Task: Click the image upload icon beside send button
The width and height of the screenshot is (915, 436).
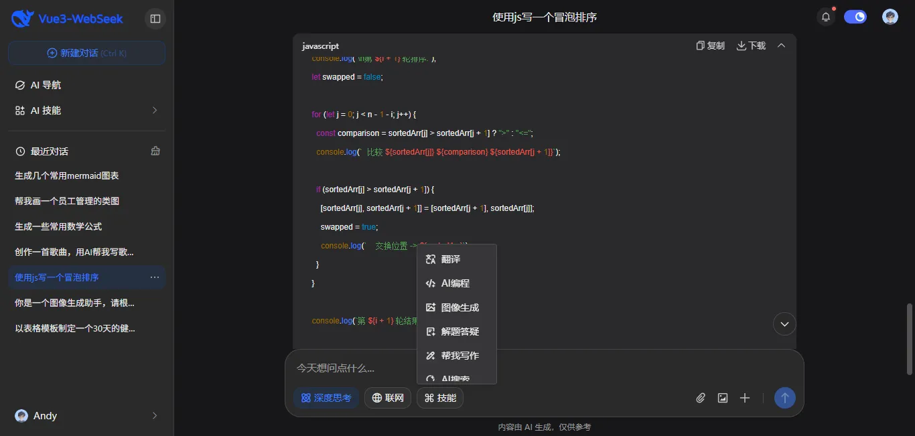Action: coord(722,397)
